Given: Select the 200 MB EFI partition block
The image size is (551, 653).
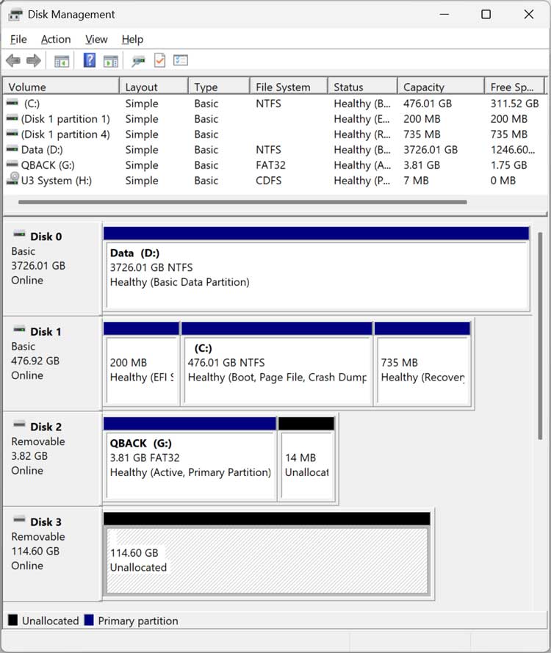Looking at the screenshot, I should click(142, 364).
